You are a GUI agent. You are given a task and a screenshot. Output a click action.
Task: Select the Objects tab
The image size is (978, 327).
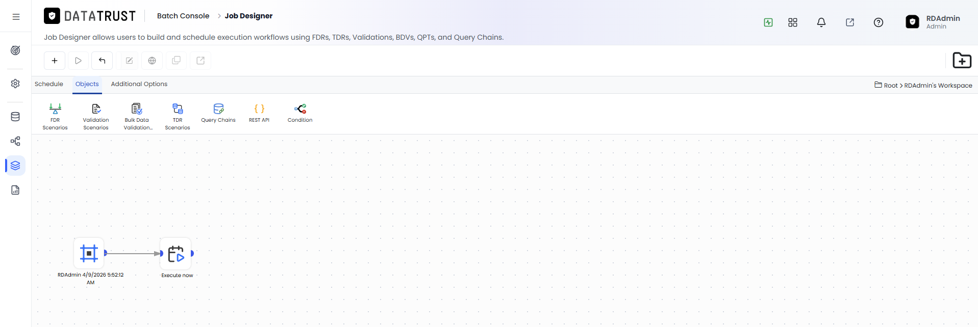87,84
